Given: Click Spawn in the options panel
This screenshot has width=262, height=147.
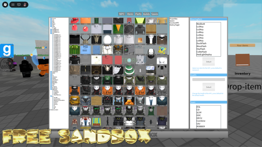Looking at the screenshot, I should click(x=172, y=21).
